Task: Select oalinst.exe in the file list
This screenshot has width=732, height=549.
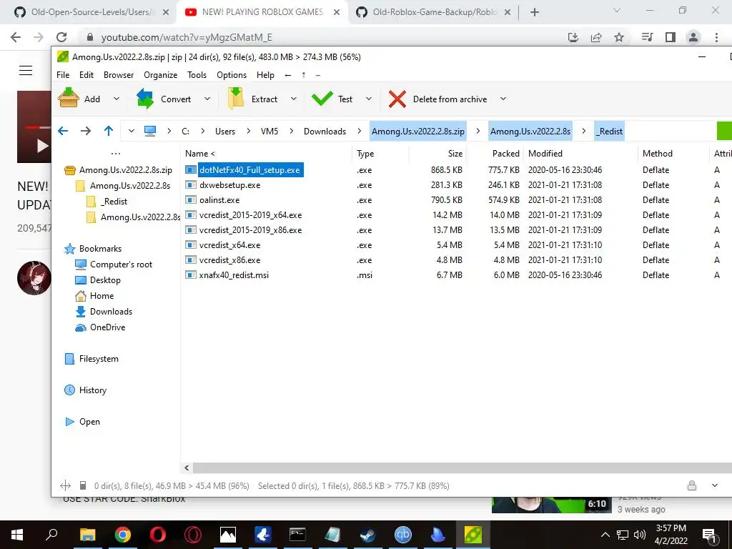Action: (x=219, y=200)
